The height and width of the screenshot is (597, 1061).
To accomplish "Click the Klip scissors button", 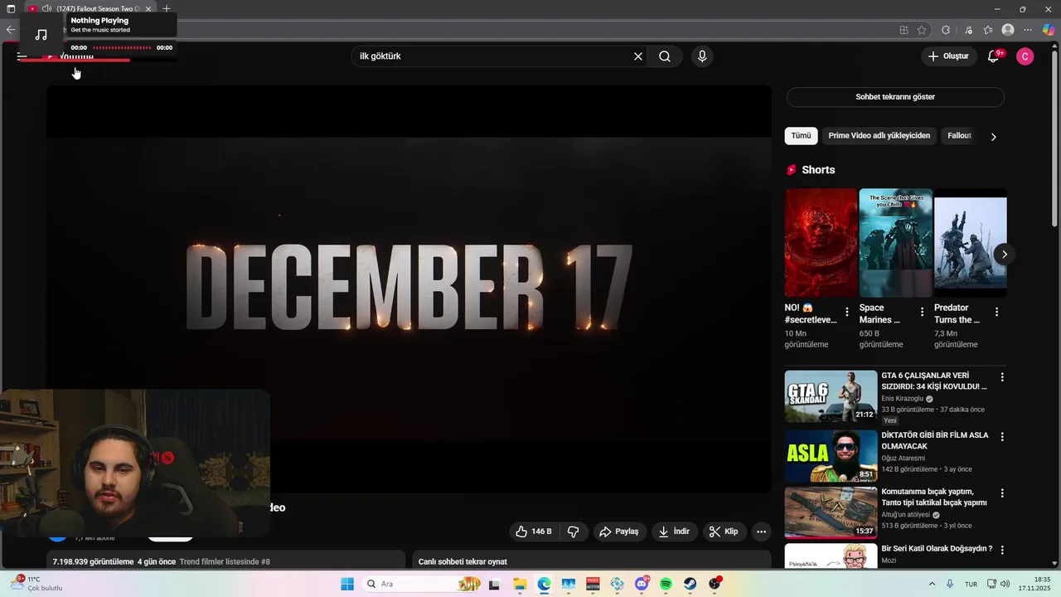I will 724,531.
